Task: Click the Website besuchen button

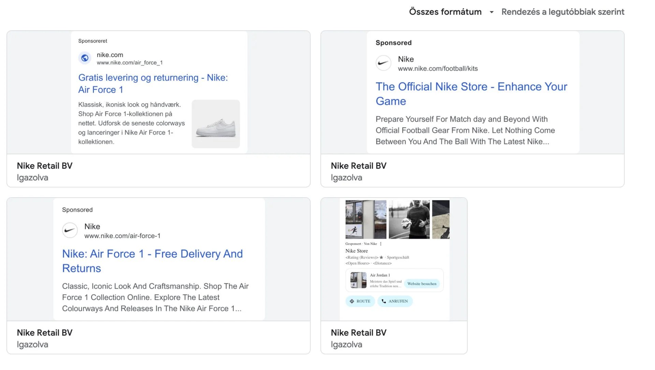Action: (x=422, y=284)
